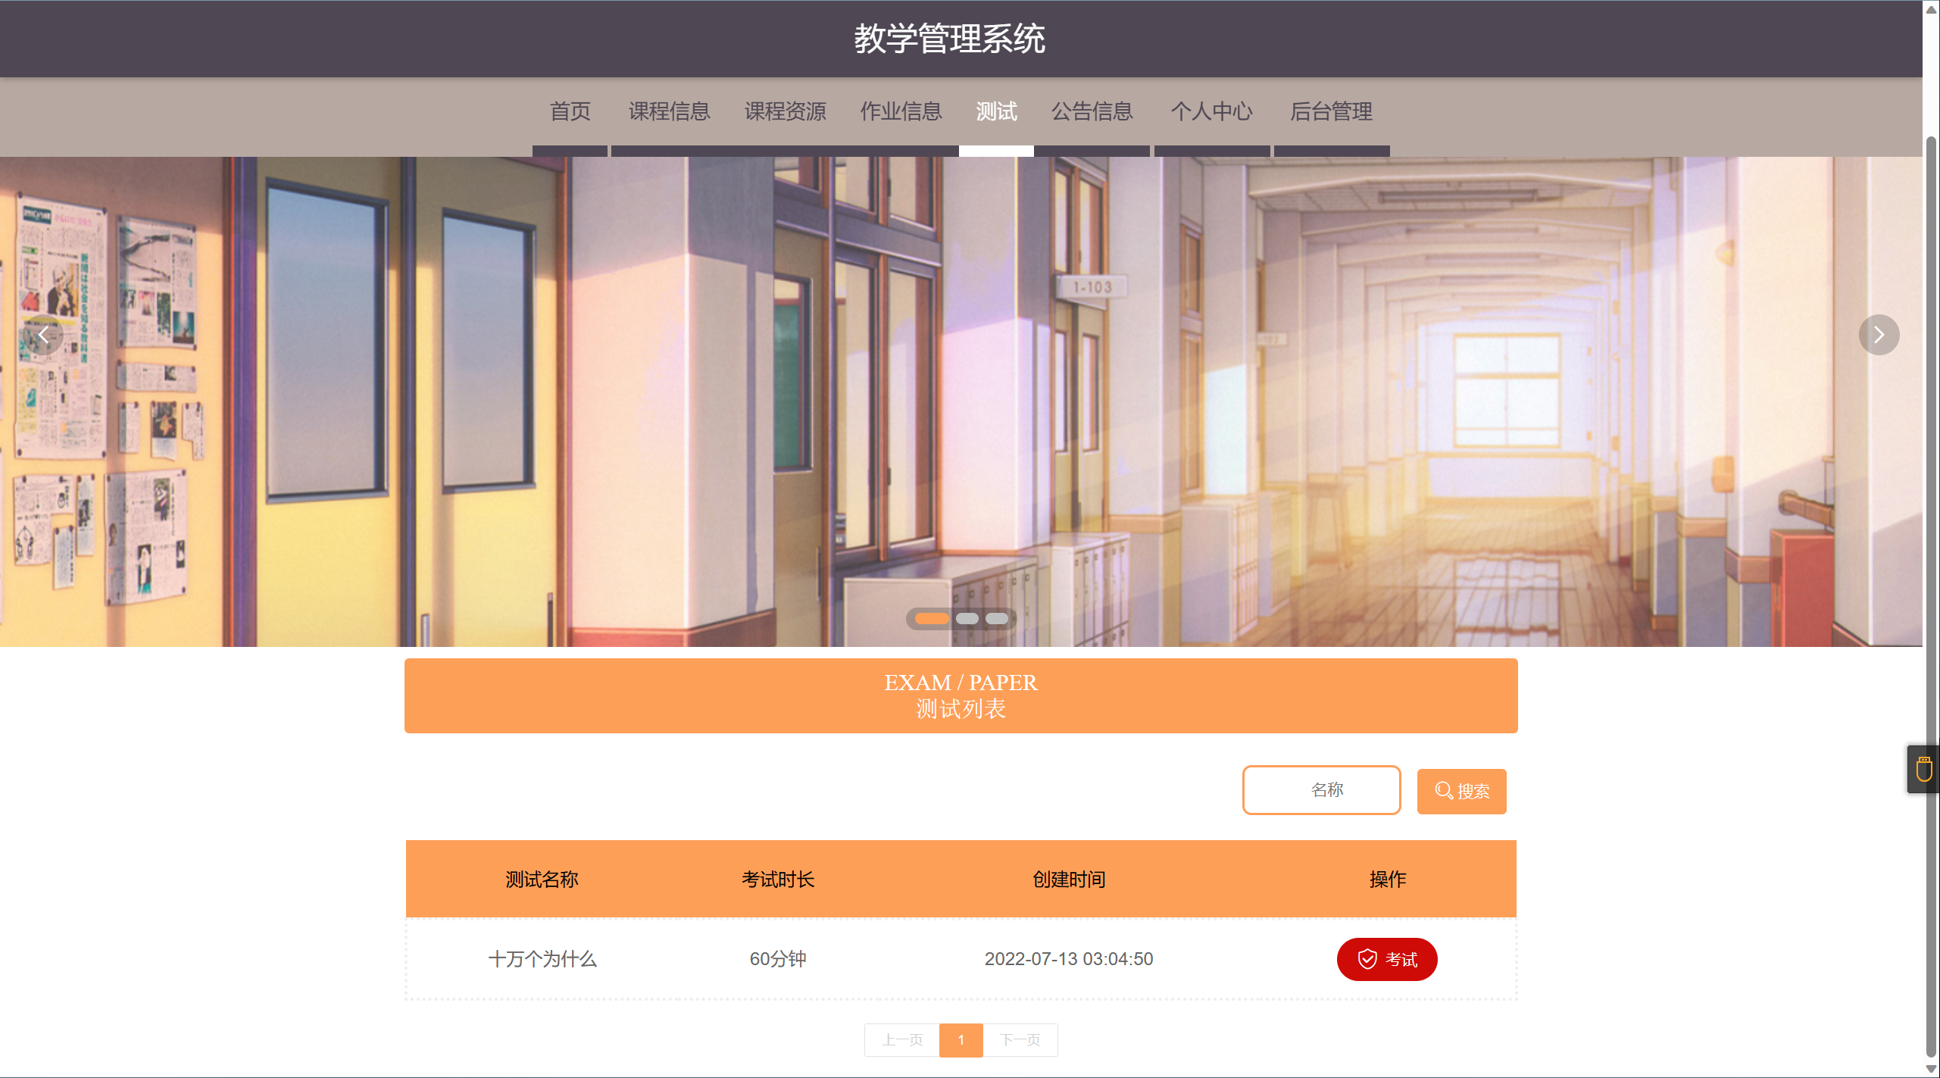The image size is (1940, 1078).
Task: Click the page vertical scrollbar
Action: coord(1931,530)
